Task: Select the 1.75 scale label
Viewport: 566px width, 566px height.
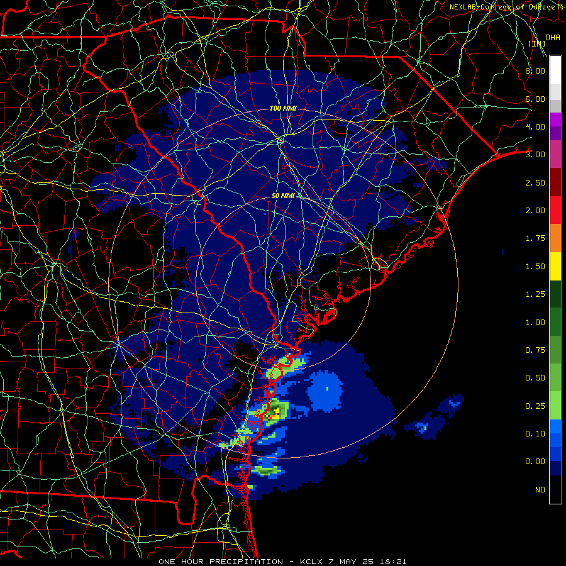Action: [x=535, y=238]
